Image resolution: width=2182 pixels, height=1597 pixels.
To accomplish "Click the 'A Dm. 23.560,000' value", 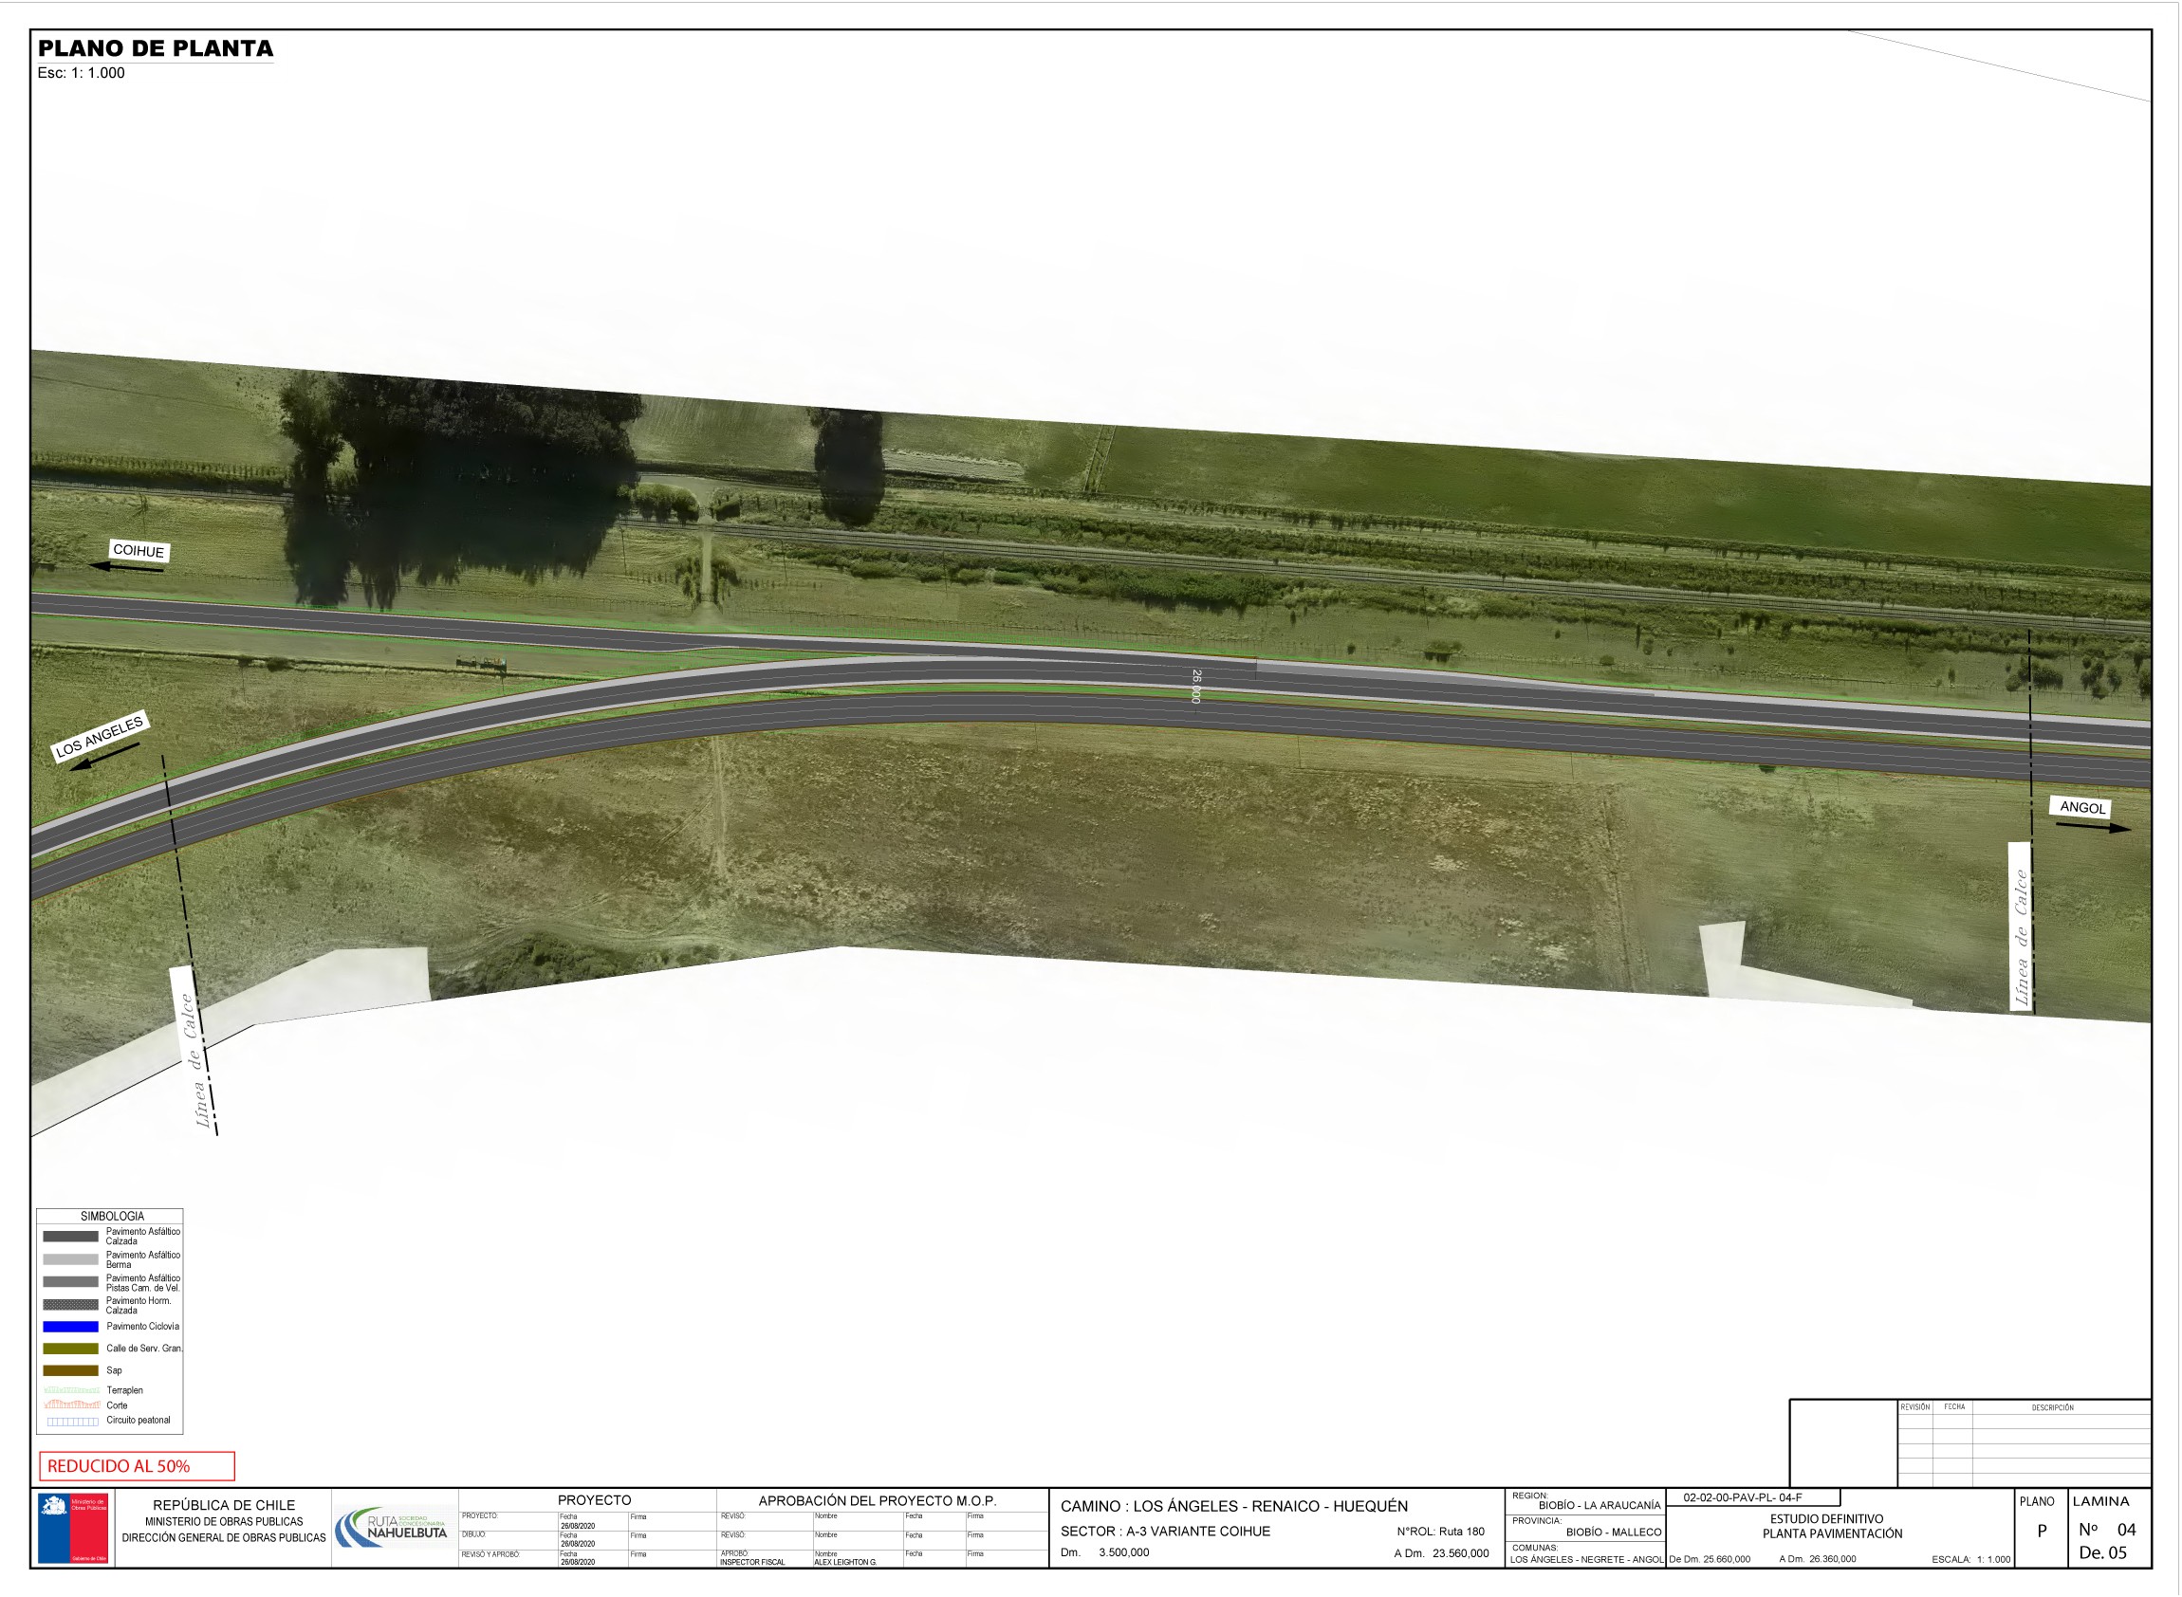I will pyautogui.click(x=1441, y=1554).
